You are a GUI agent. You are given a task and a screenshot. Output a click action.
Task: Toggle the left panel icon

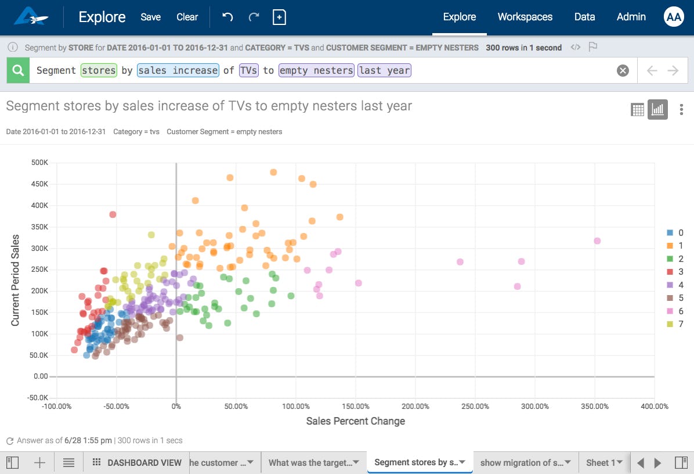click(12, 462)
